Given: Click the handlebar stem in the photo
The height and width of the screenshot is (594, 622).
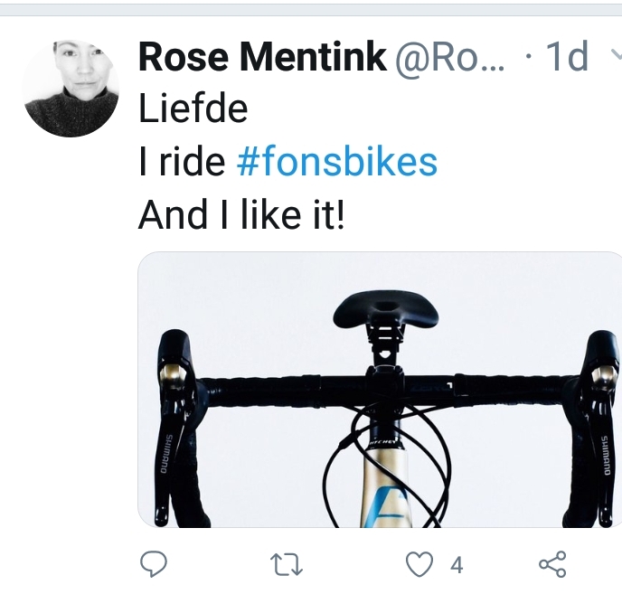Looking at the screenshot, I should [x=384, y=382].
